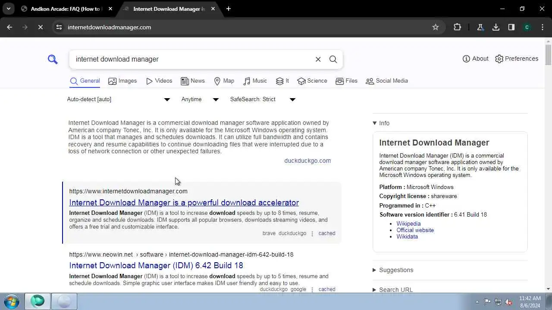Click the green browser taskbar icon
The width and height of the screenshot is (552, 310).
pyautogui.click(x=38, y=301)
